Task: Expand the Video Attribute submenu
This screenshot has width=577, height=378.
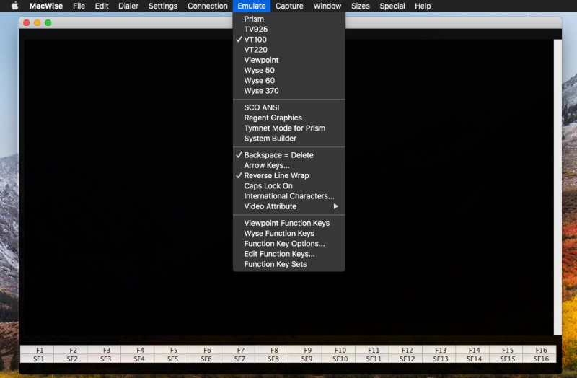Action: 289,206
